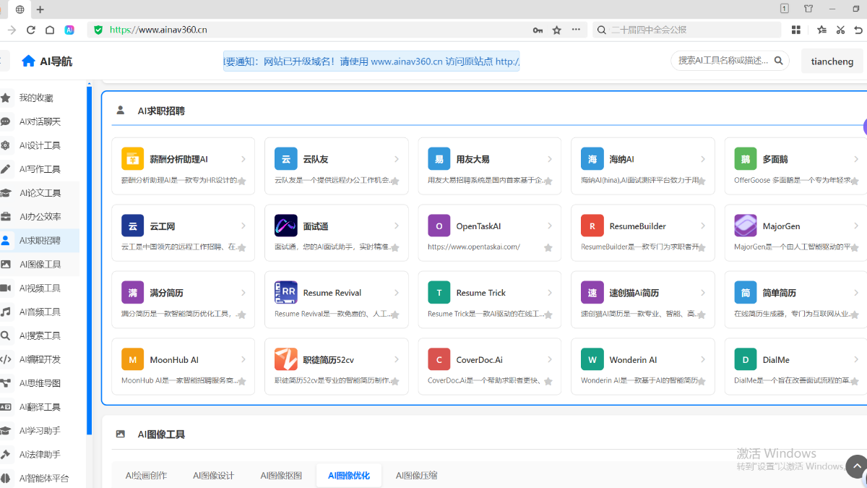Click the 薪酬分析助理AI yellow logo

click(x=133, y=159)
